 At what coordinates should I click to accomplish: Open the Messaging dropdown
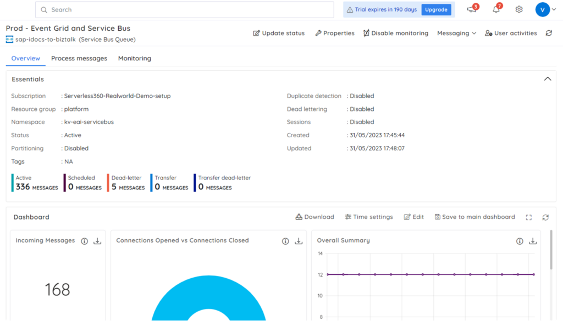pos(456,33)
